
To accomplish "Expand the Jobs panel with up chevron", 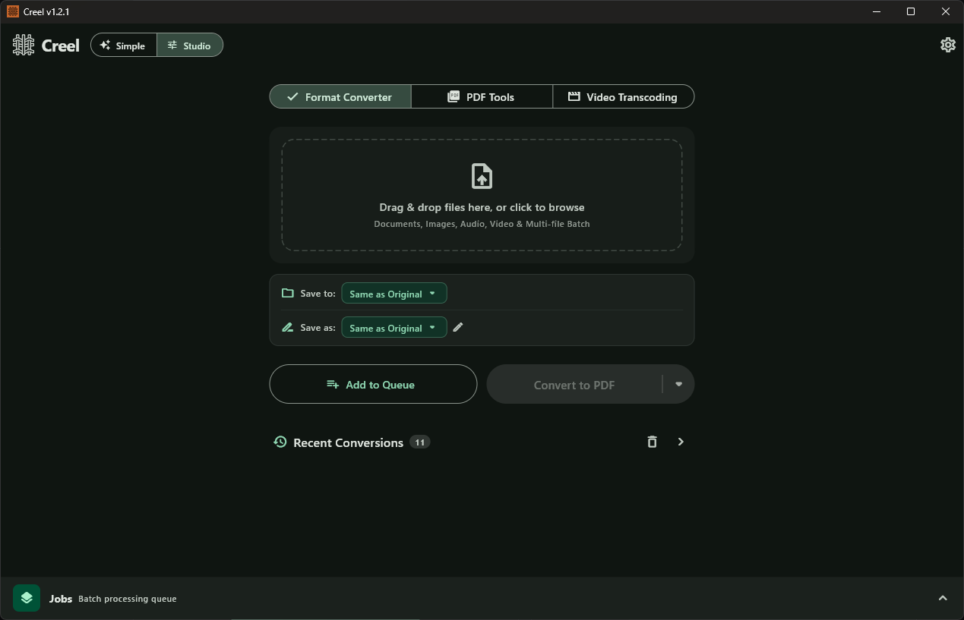I will coord(943,598).
